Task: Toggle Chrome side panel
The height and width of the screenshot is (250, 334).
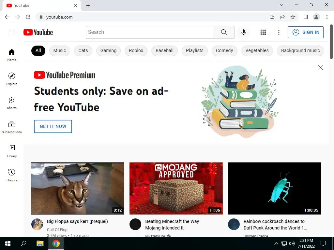Action: click(x=306, y=17)
